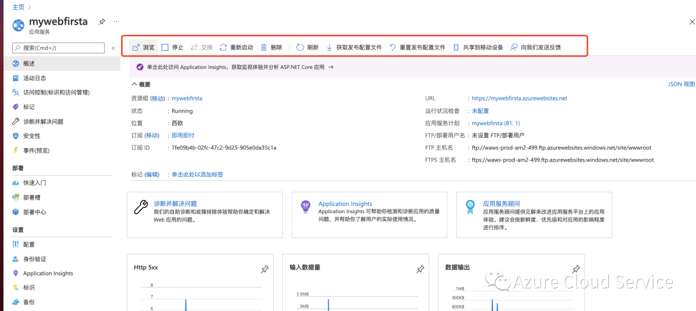696x311 pixels.
Task: Open the Application Insights card
Action: [369, 214]
